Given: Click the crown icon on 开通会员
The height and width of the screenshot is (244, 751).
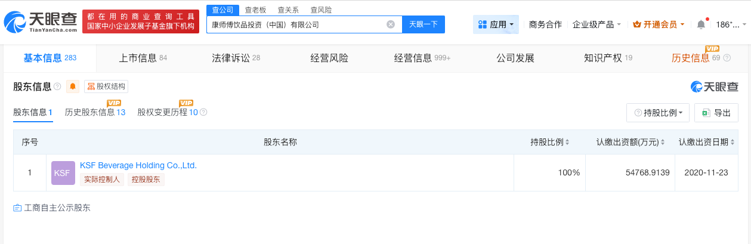Looking at the screenshot, I should click(636, 24).
